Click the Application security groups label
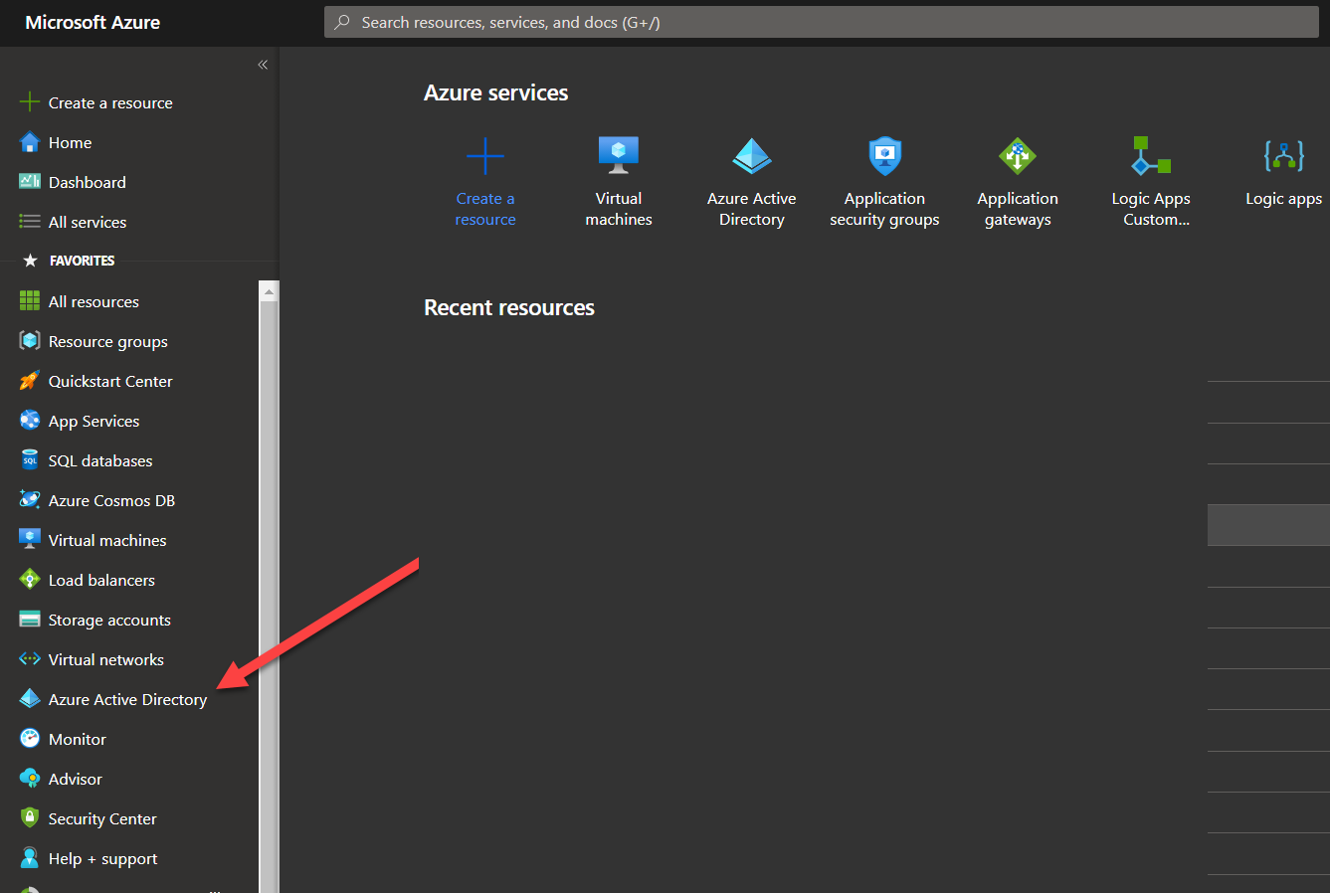This screenshot has width=1330, height=893. point(884,209)
